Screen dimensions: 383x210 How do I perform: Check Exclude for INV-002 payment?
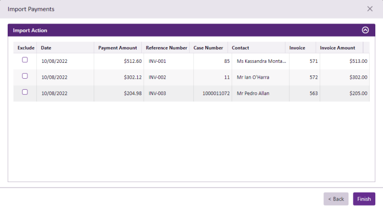click(x=25, y=76)
